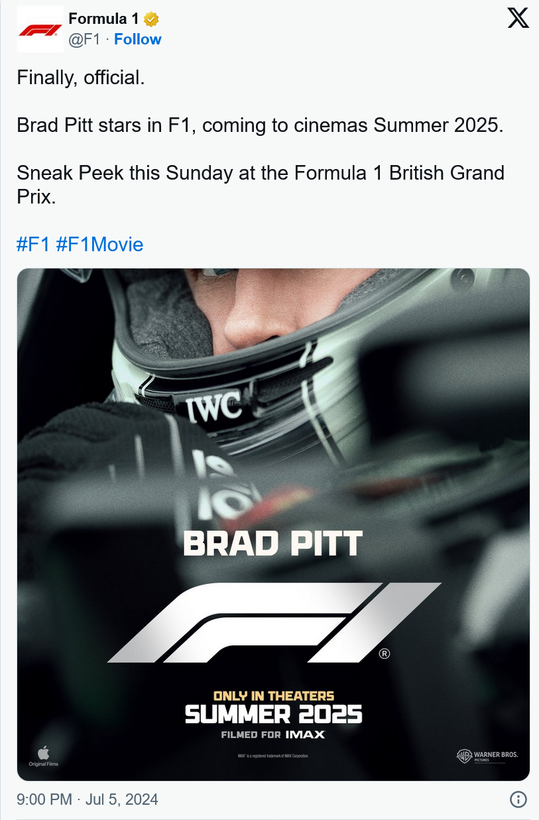Click the large silver F1 logo on poster
The width and height of the screenshot is (539, 820).
tap(274, 622)
